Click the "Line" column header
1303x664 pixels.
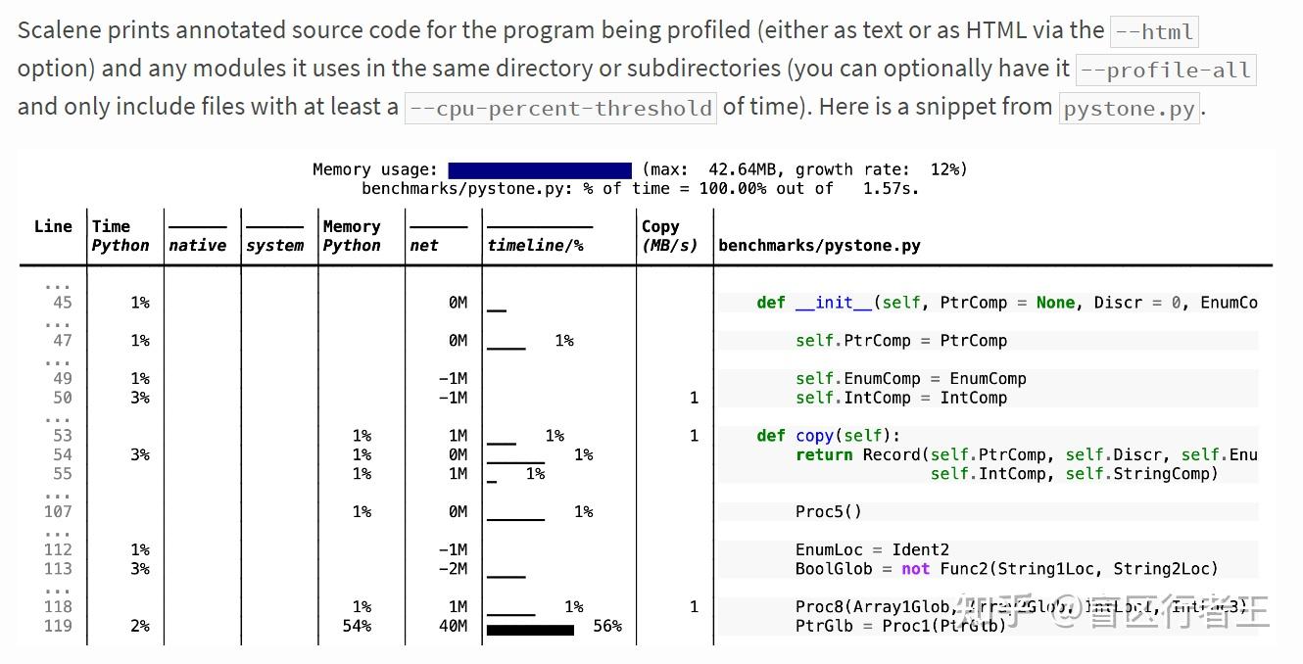tap(53, 226)
